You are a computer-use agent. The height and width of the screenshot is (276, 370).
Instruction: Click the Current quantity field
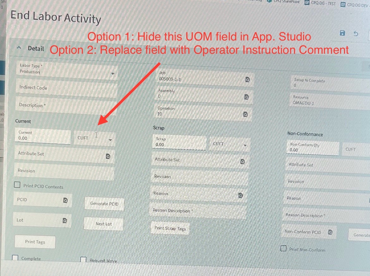[x=43, y=136]
